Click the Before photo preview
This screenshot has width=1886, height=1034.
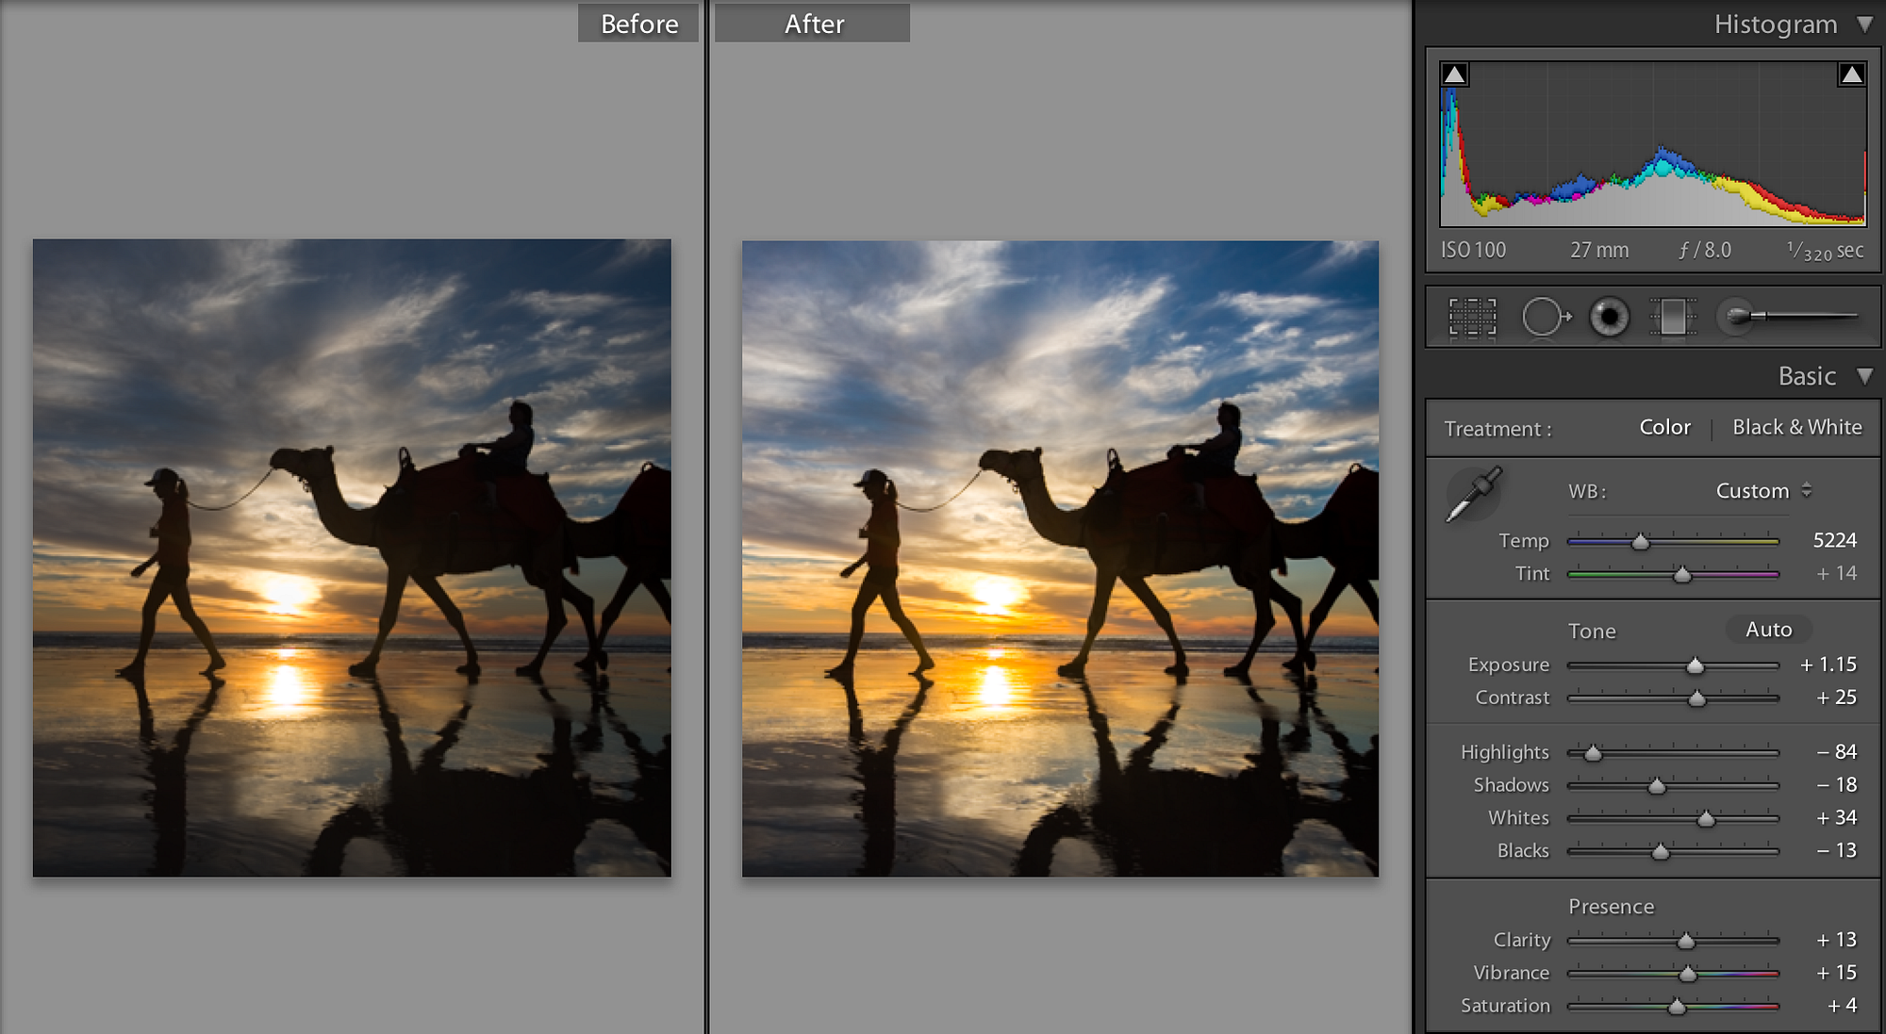tap(352, 558)
